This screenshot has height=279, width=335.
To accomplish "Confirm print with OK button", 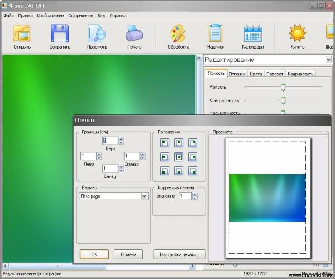I will pos(94,254).
